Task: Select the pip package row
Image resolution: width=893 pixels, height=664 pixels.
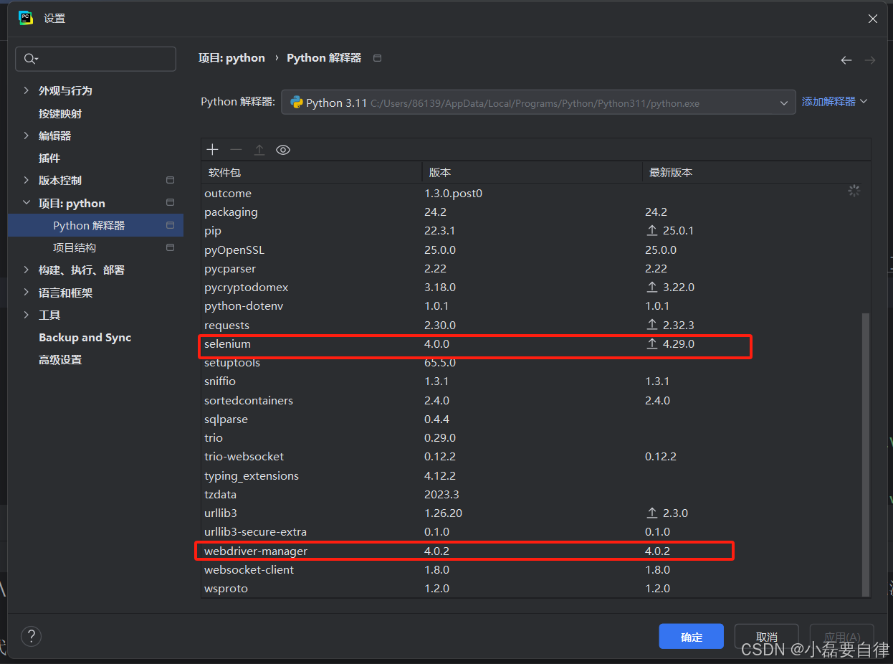Action: tap(531, 231)
